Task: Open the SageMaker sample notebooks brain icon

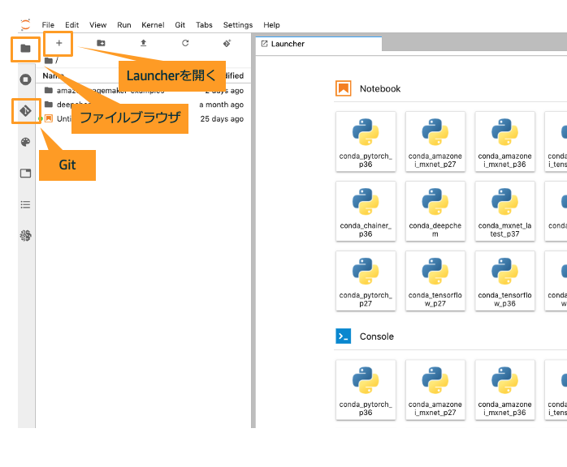Action: [x=25, y=236]
